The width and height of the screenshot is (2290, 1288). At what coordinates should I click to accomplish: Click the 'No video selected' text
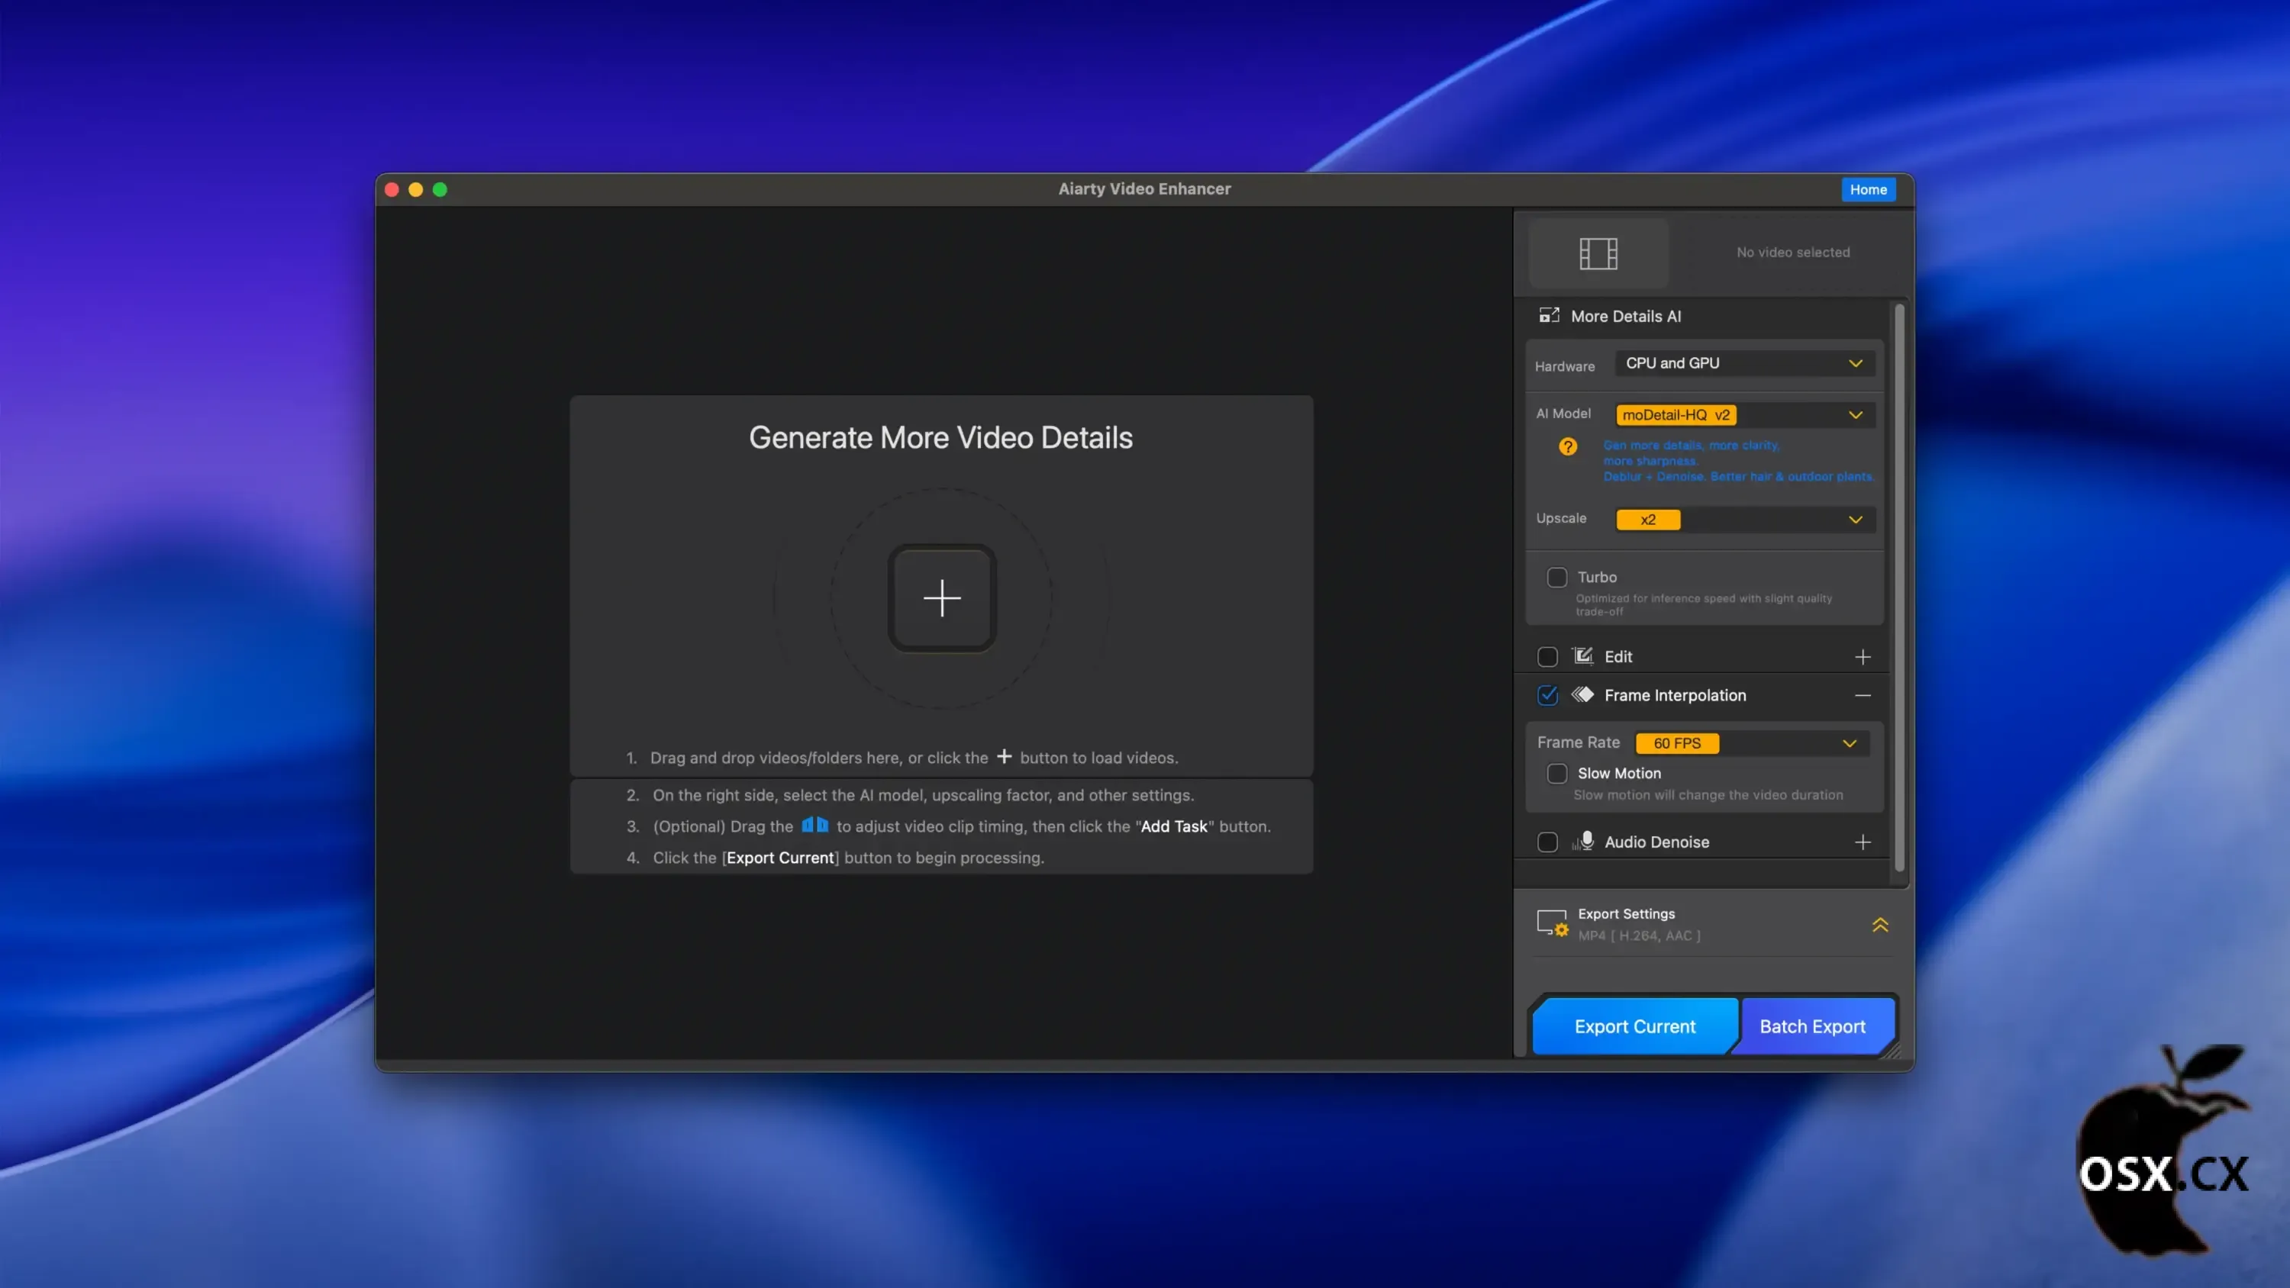[1793, 253]
